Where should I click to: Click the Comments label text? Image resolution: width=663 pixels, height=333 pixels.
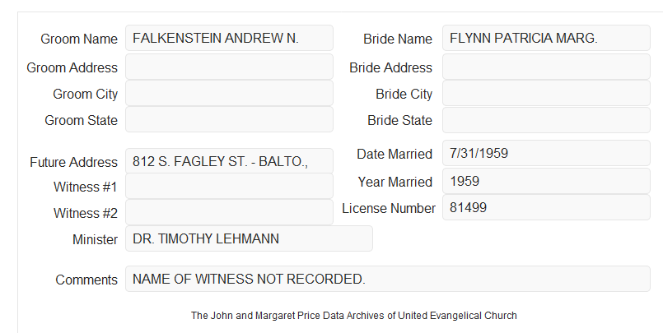(x=86, y=280)
